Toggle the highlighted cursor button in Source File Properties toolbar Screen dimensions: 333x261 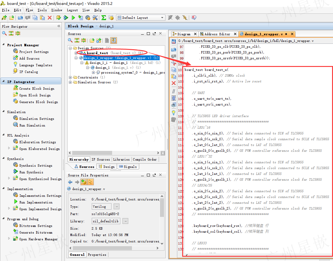(x=90, y=182)
